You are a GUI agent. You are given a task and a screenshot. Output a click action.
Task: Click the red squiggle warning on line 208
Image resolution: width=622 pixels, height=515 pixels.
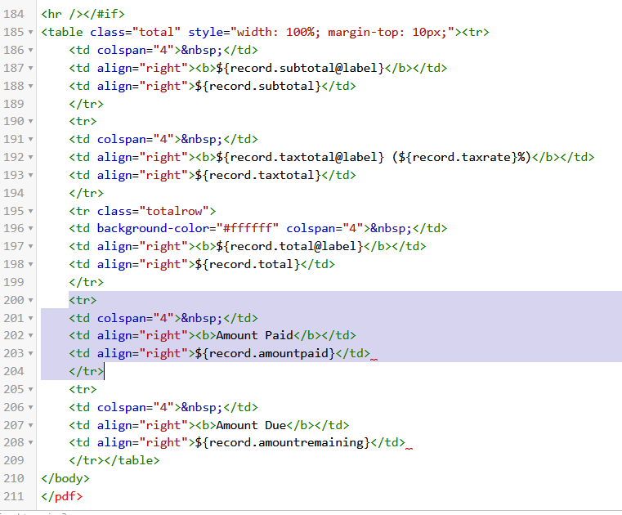coord(409,448)
